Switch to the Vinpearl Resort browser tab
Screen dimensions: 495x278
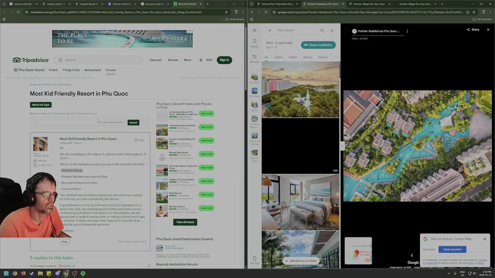point(89,4)
